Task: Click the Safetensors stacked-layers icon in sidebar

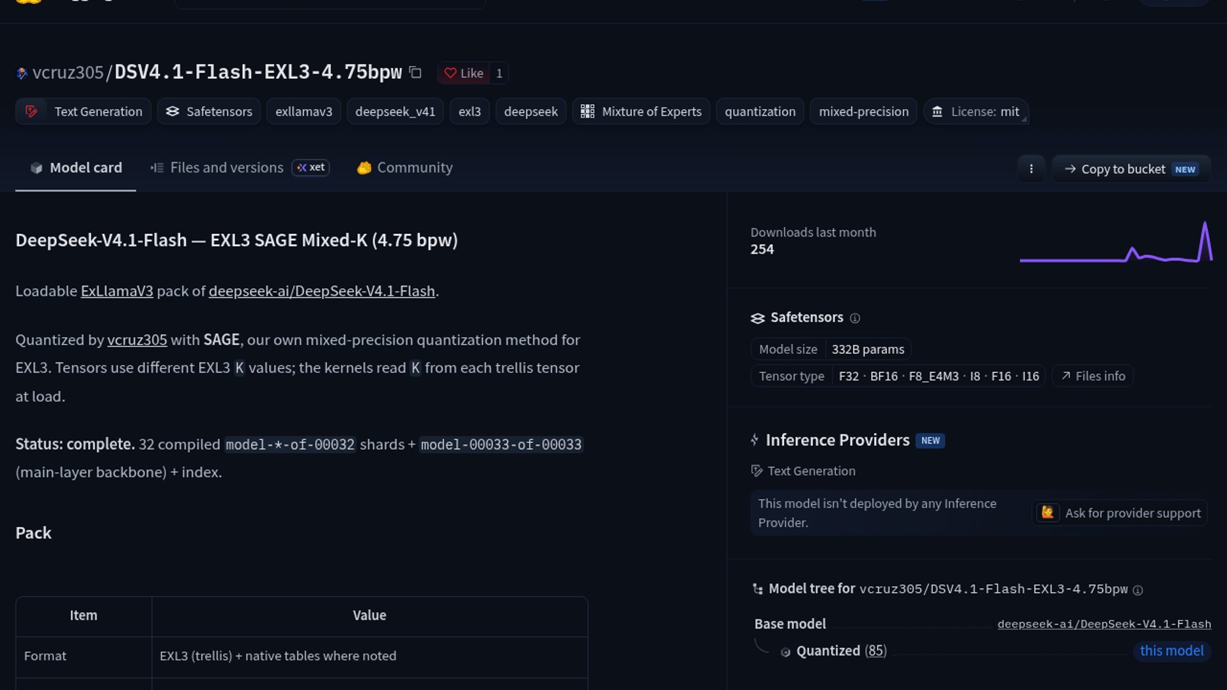Action: [x=758, y=318]
